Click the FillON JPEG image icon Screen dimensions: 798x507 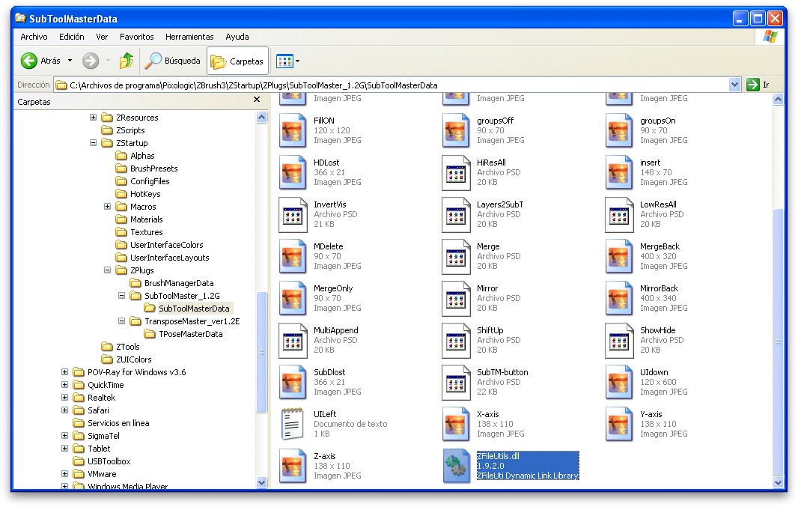click(293, 131)
